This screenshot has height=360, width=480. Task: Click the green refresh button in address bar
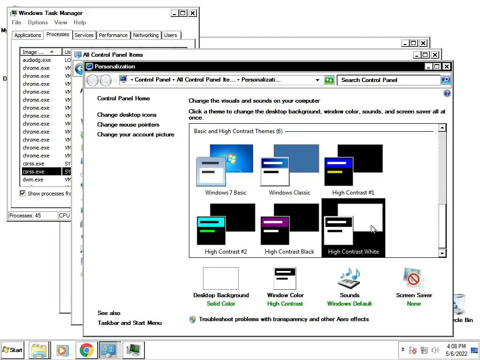pyautogui.click(x=329, y=80)
